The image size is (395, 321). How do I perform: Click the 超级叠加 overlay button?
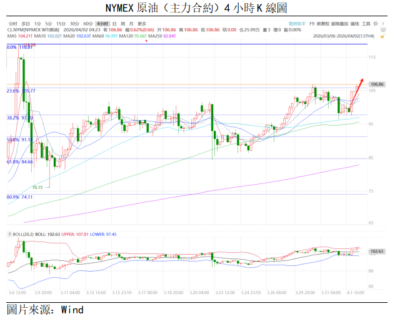tap(339, 23)
